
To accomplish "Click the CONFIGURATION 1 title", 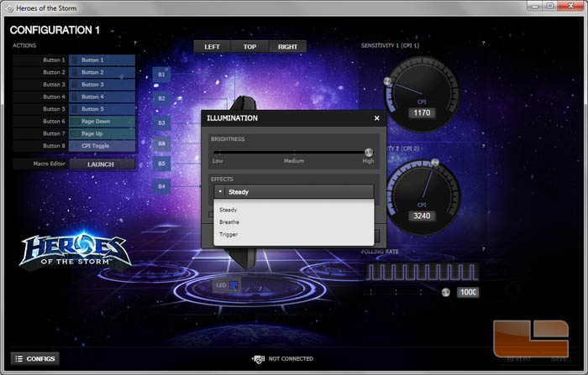I will click(55, 30).
